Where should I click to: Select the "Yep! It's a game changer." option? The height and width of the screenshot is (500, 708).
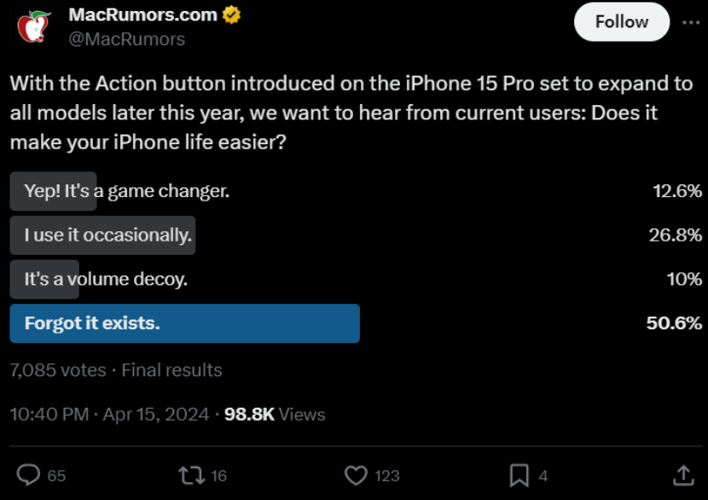coord(126,191)
